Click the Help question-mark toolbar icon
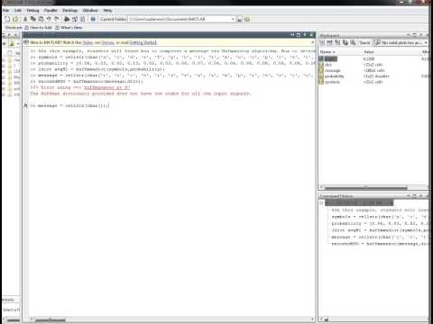 click(93, 19)
